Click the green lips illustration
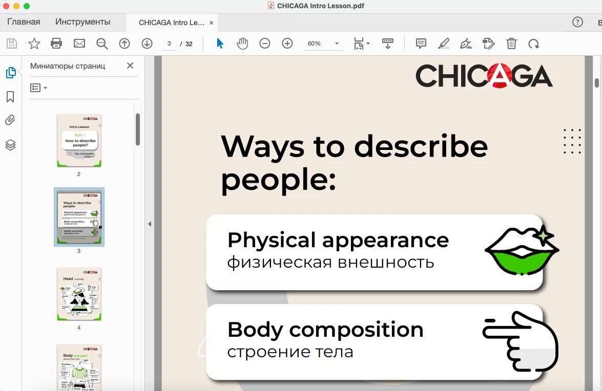 coord(522,250)
